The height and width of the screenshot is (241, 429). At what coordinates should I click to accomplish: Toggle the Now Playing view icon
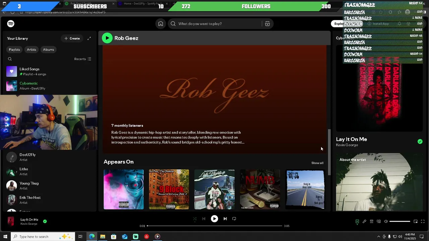pyautogui.click(x=357, y=222)
